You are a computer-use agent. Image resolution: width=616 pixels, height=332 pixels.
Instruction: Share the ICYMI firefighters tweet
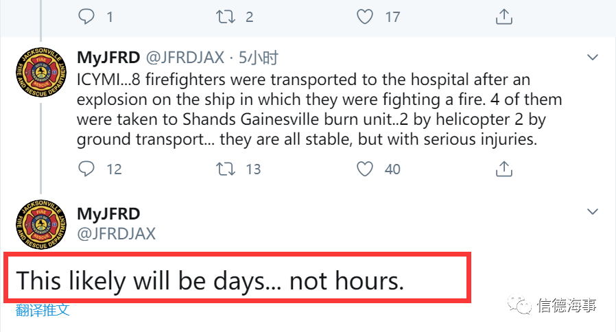click(504, 169)
